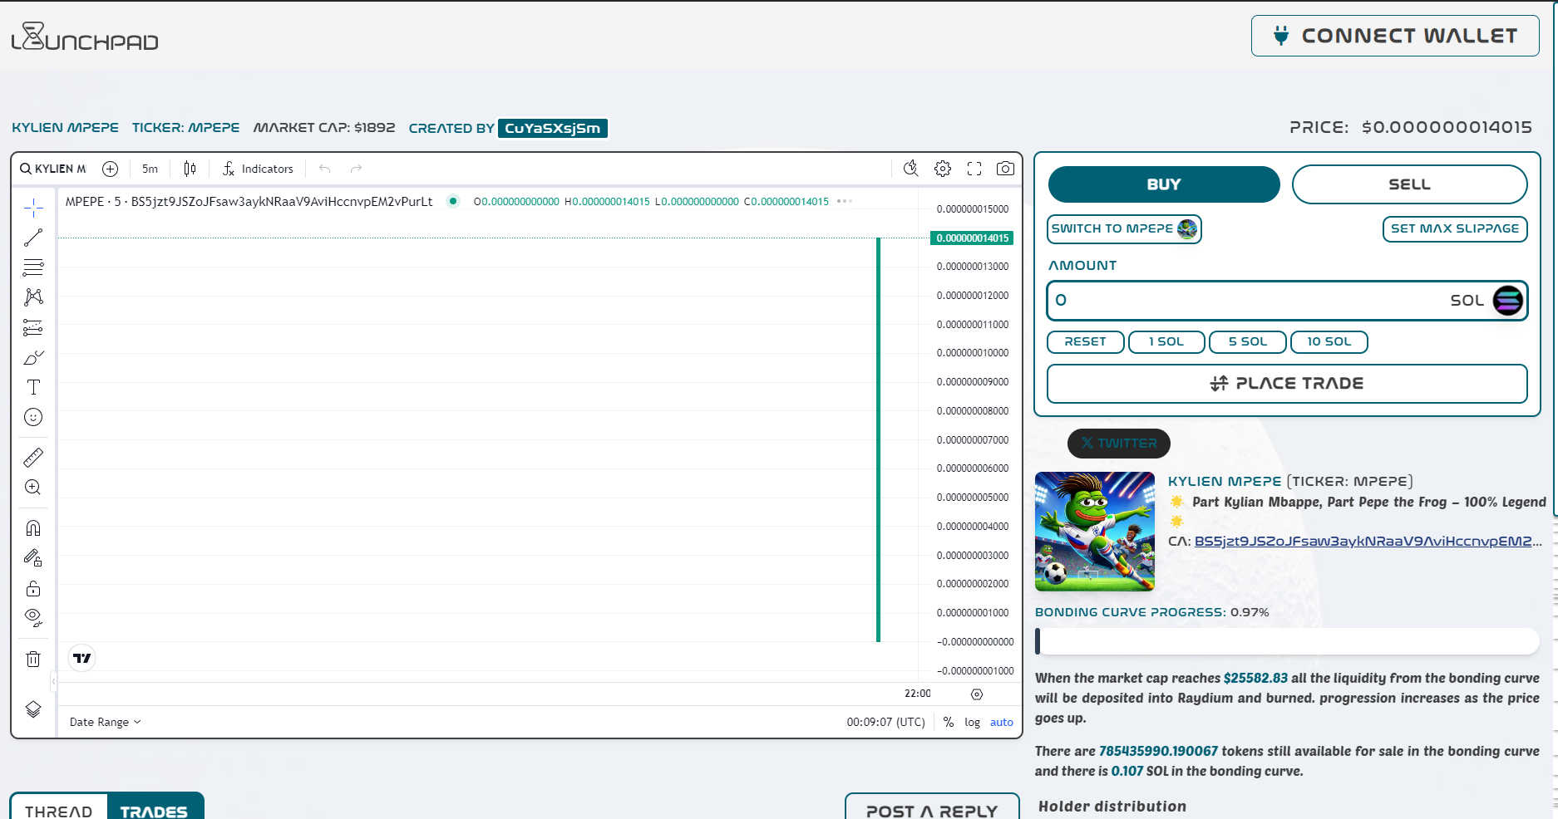Select the brush drawing tool

tap(33, 357)
